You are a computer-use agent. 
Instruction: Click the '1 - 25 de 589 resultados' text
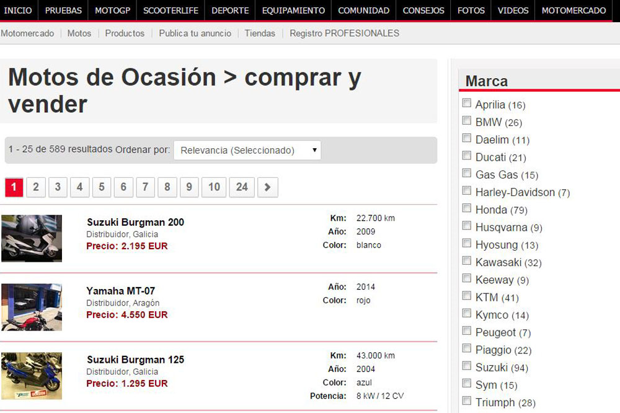(61, 149)
